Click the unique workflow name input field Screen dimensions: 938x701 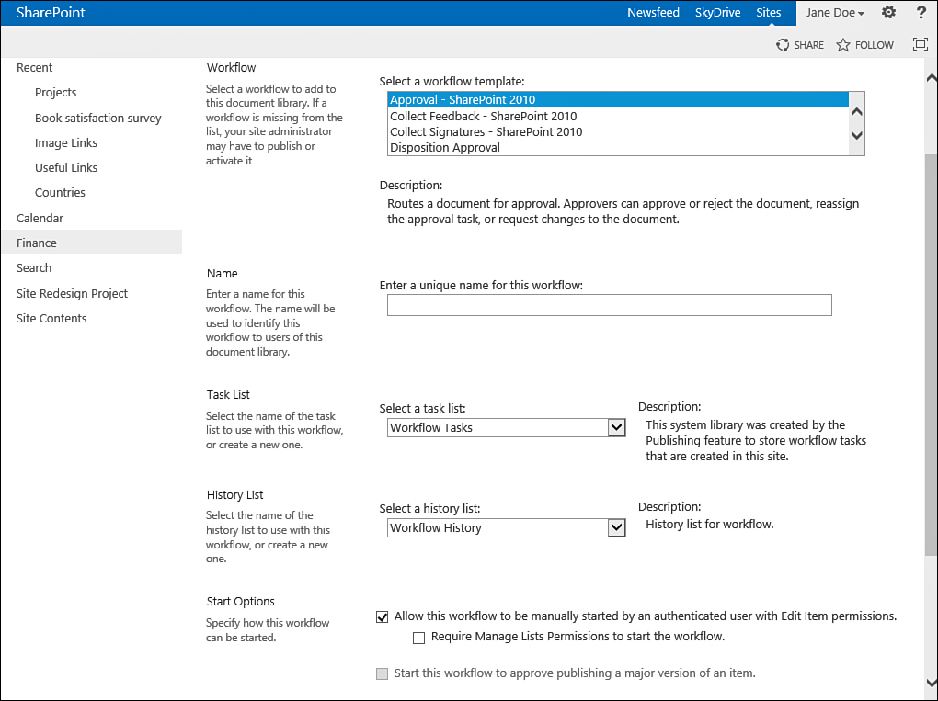[x=609, y=305]
